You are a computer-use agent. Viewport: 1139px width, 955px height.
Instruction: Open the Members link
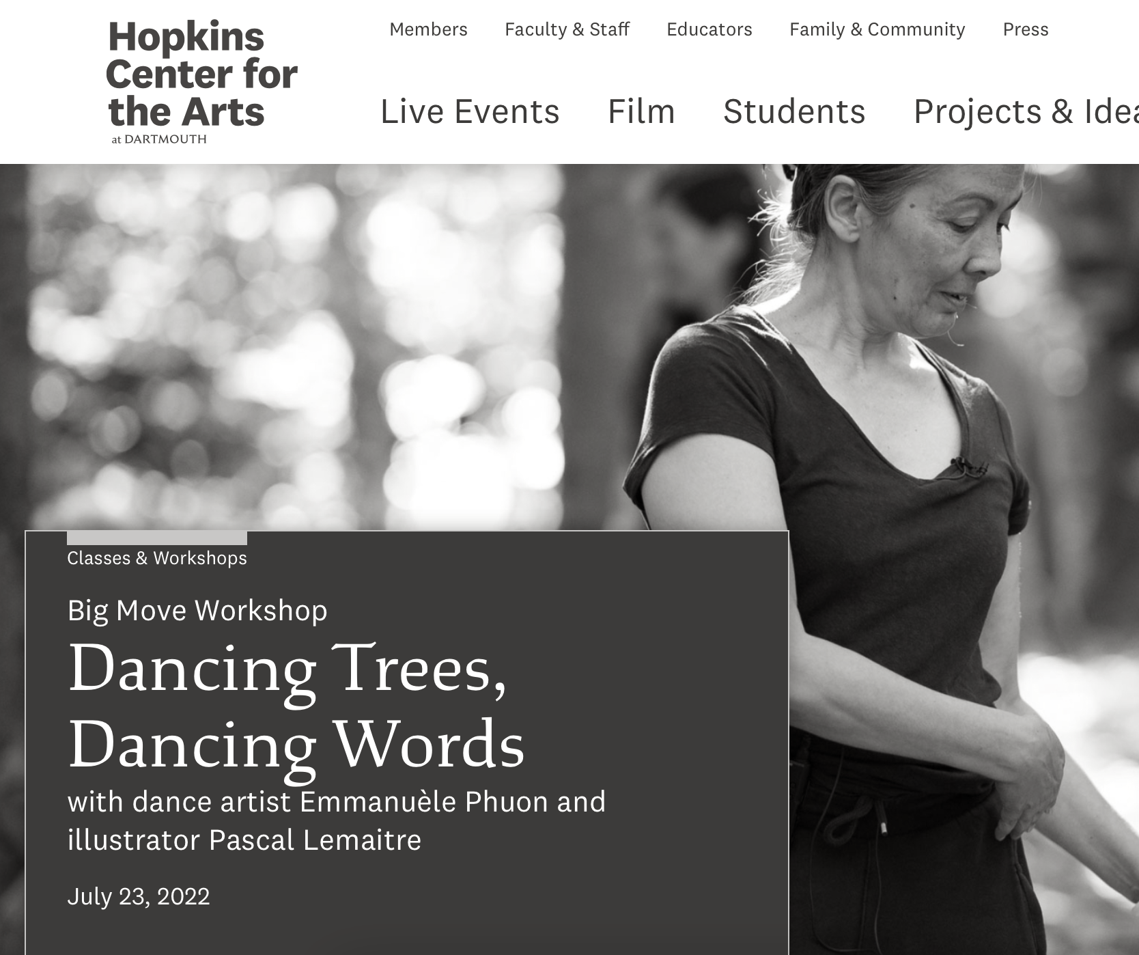(428, 29)
